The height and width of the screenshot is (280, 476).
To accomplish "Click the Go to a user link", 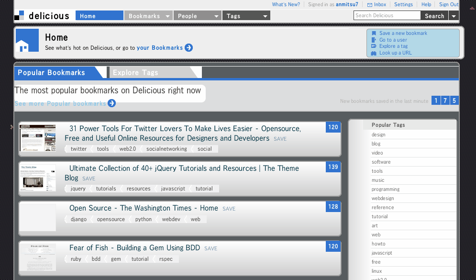I will click(x=393, y=40).
